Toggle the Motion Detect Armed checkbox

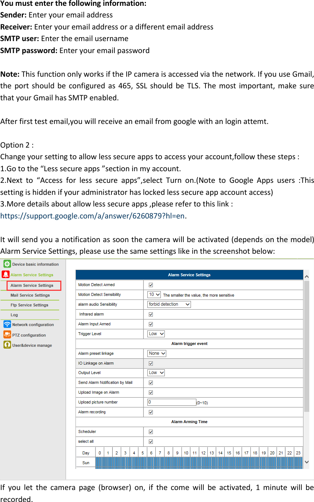coord(151,285)
